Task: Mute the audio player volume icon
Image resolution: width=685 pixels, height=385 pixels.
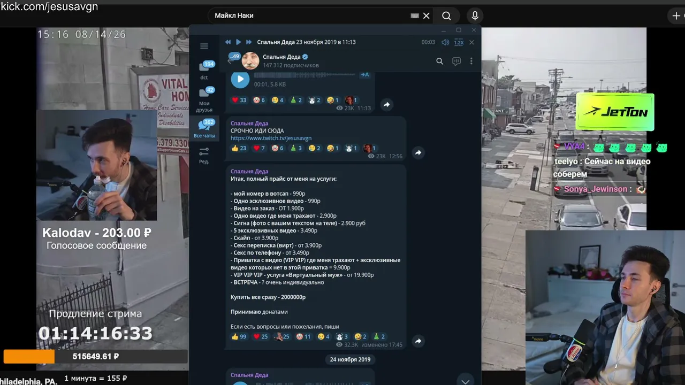Action: click(x=445, y=42)
